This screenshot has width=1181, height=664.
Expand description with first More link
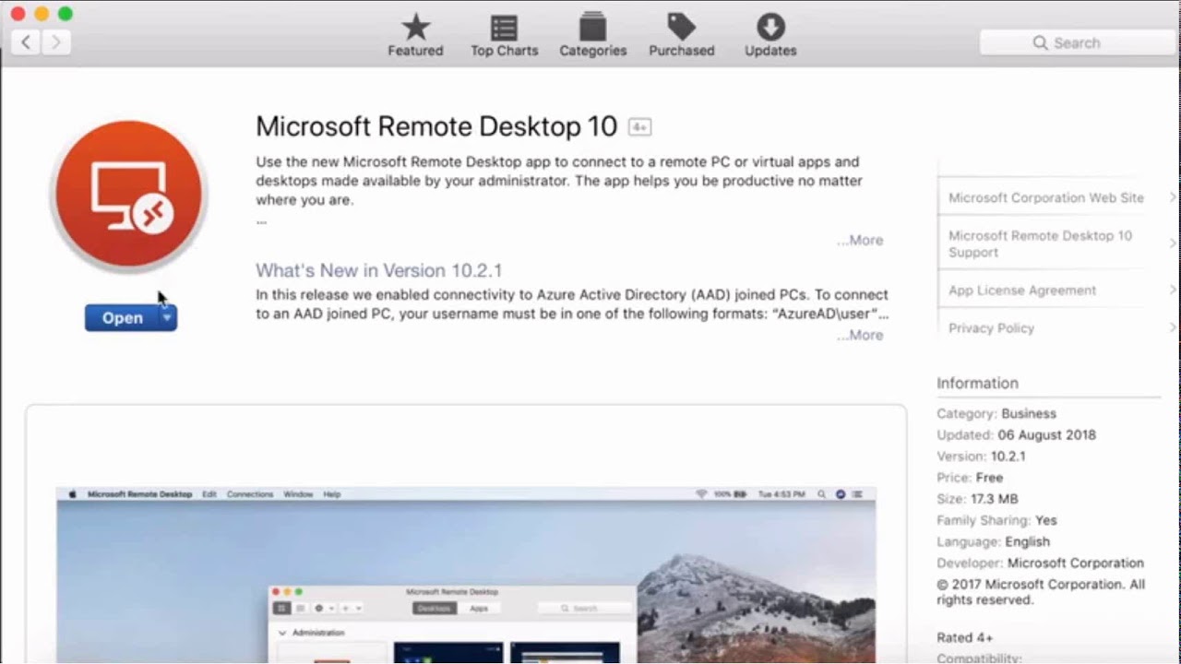[861, 240]
